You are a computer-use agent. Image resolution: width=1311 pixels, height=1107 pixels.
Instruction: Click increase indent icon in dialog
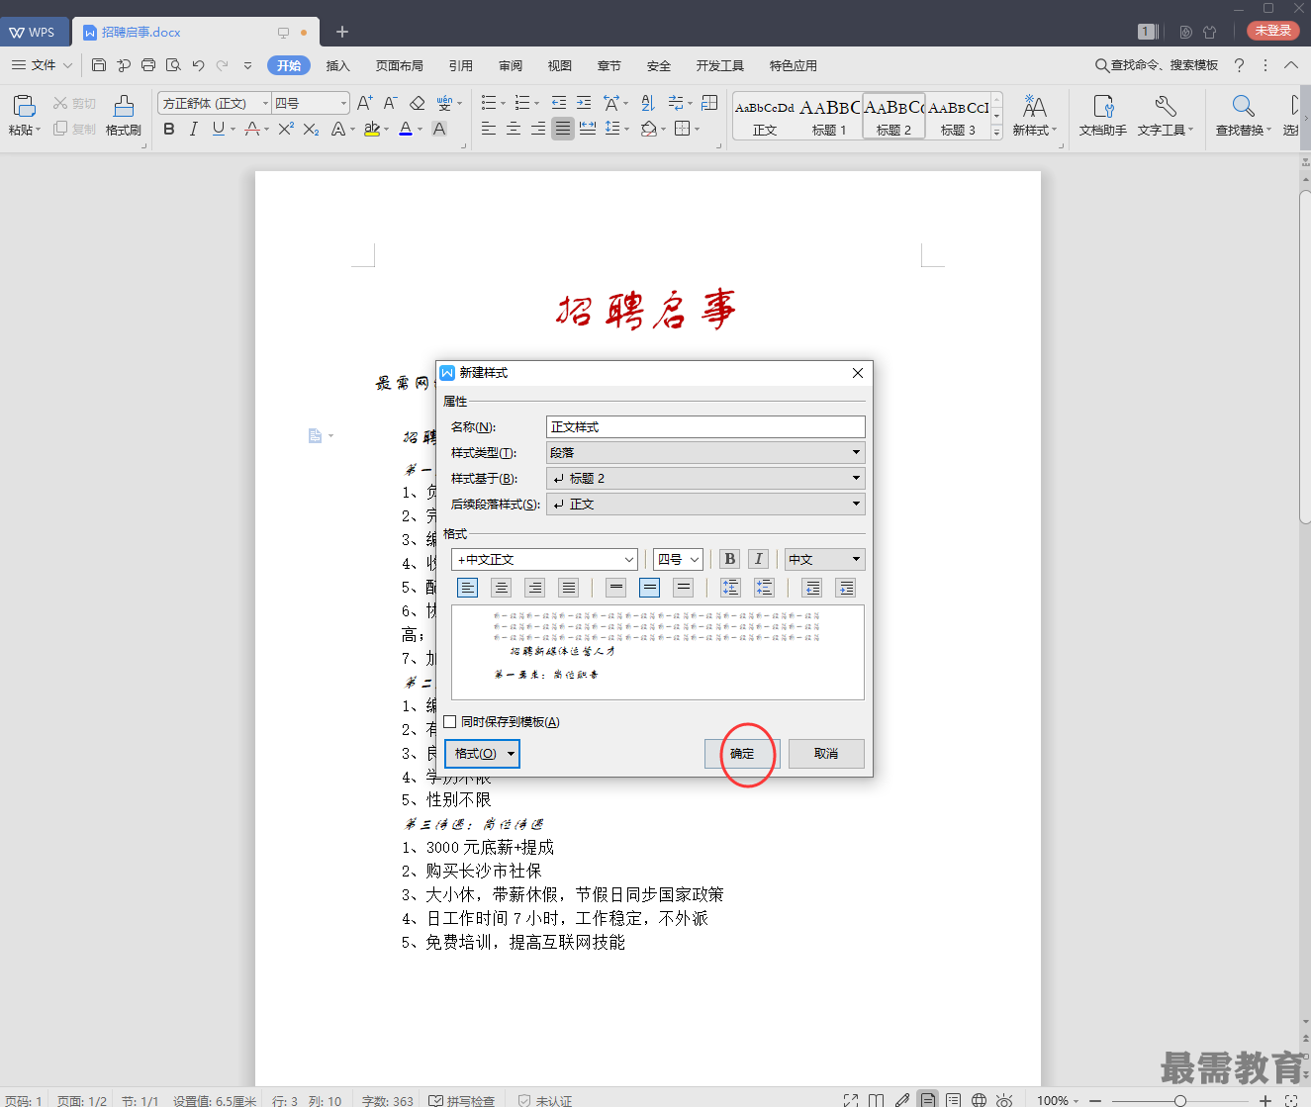tap(846, 588)
